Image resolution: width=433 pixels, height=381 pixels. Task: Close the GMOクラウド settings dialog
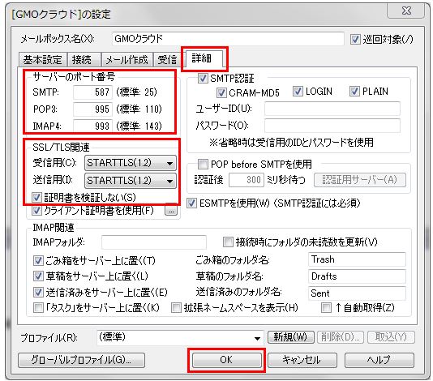pos(406,11)
